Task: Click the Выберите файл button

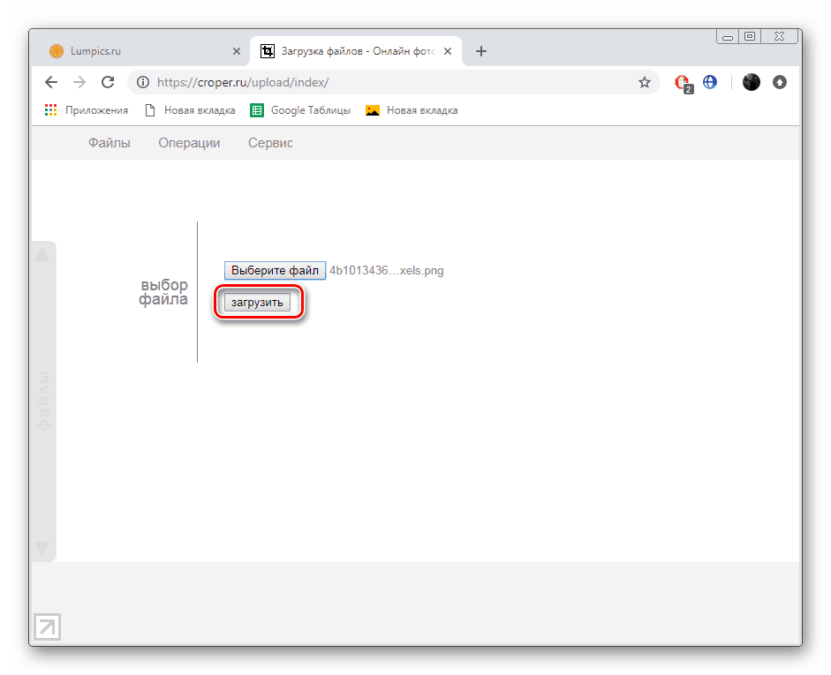Action: 275,271
